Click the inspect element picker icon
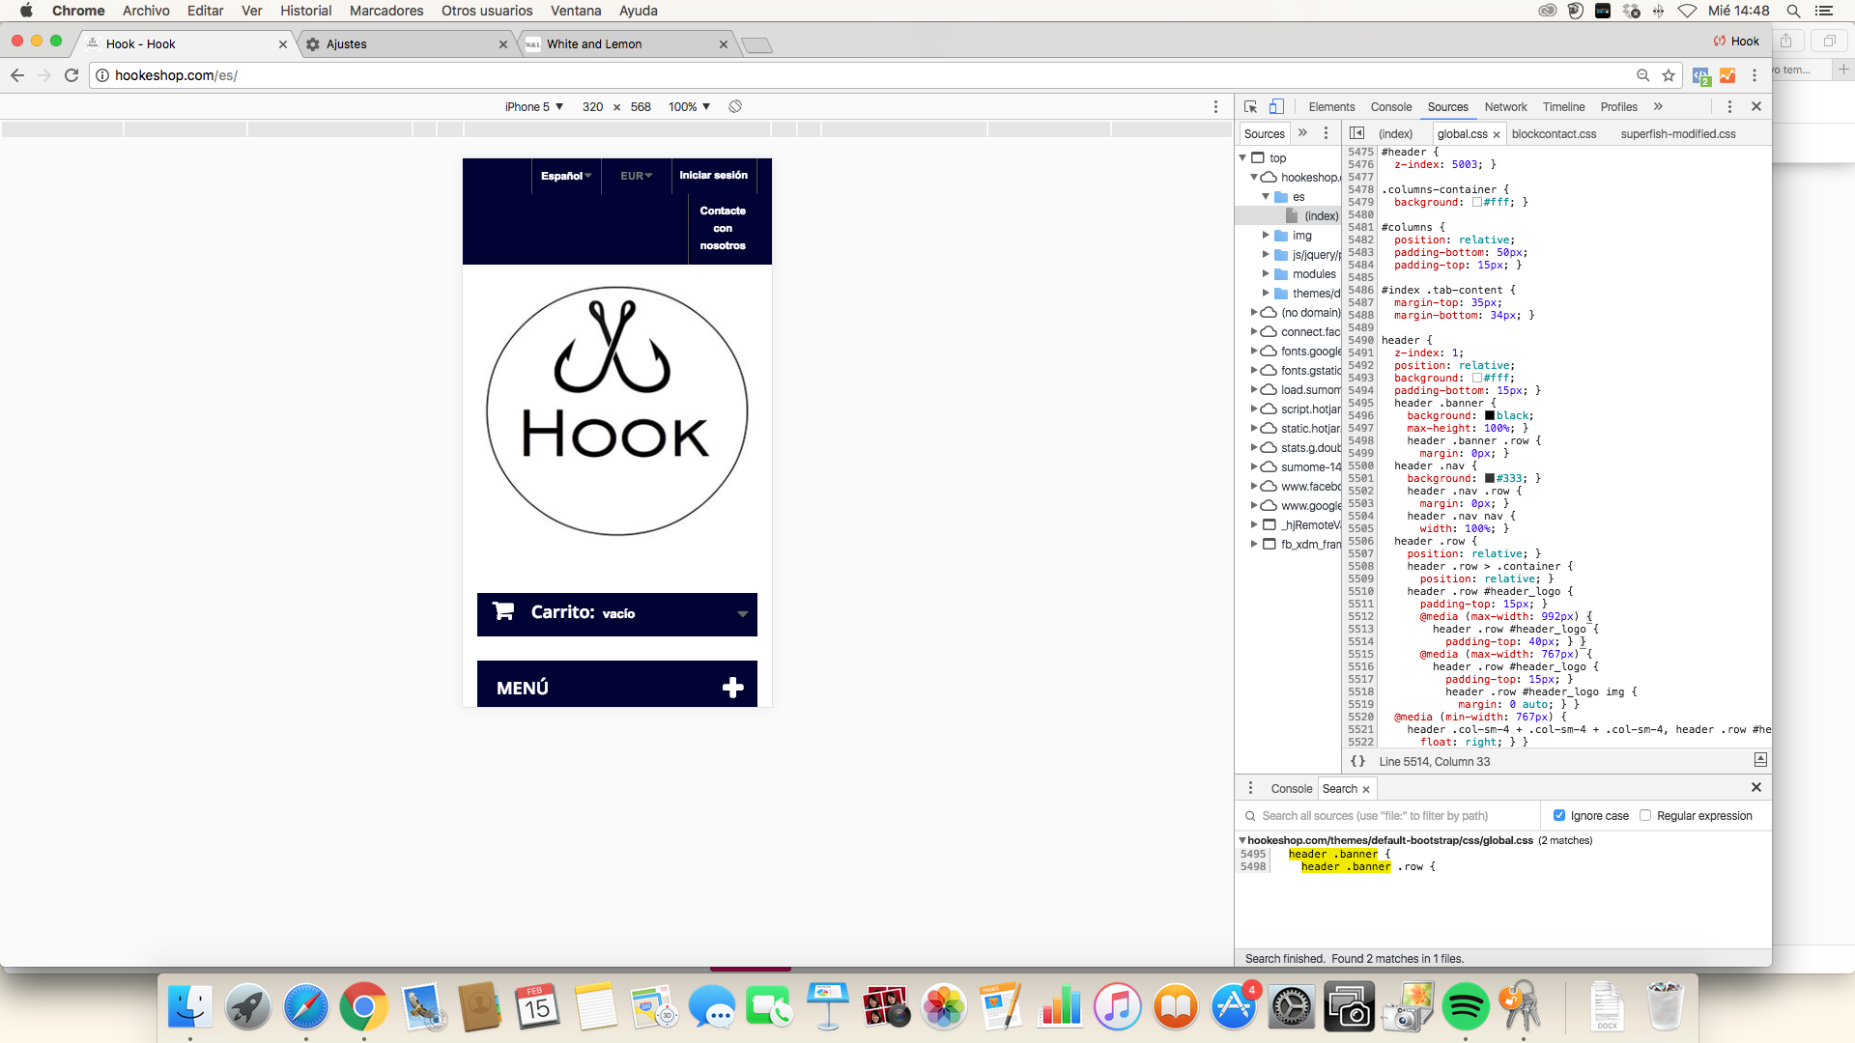 pyautogui.click(x=1250, y=107)
